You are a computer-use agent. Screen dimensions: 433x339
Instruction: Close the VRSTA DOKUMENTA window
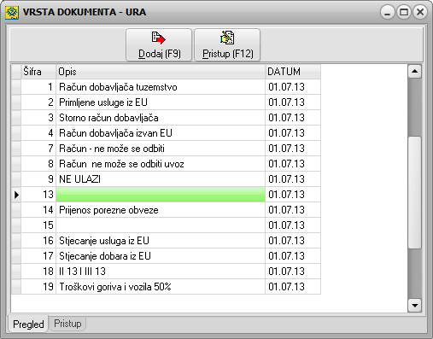[x=420, y=12]
